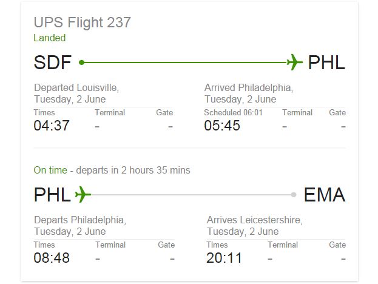Click the PHL arrival airport code
This screenshot has height=284, width=378.
(326, 63)
